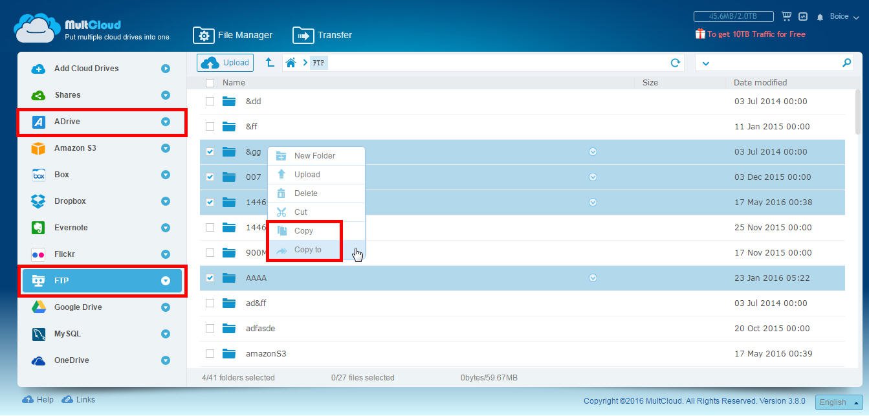Viewport: 869px width, 416px height.
Task: Open the Links link in footer
Action: (x=78, y=400)
